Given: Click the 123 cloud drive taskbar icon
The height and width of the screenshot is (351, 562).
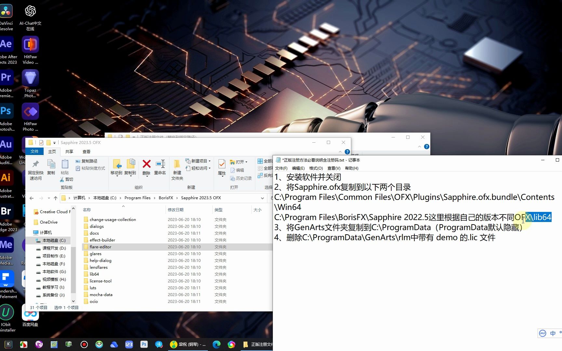Looking at the screenshot, I should (x=129, y=344).
